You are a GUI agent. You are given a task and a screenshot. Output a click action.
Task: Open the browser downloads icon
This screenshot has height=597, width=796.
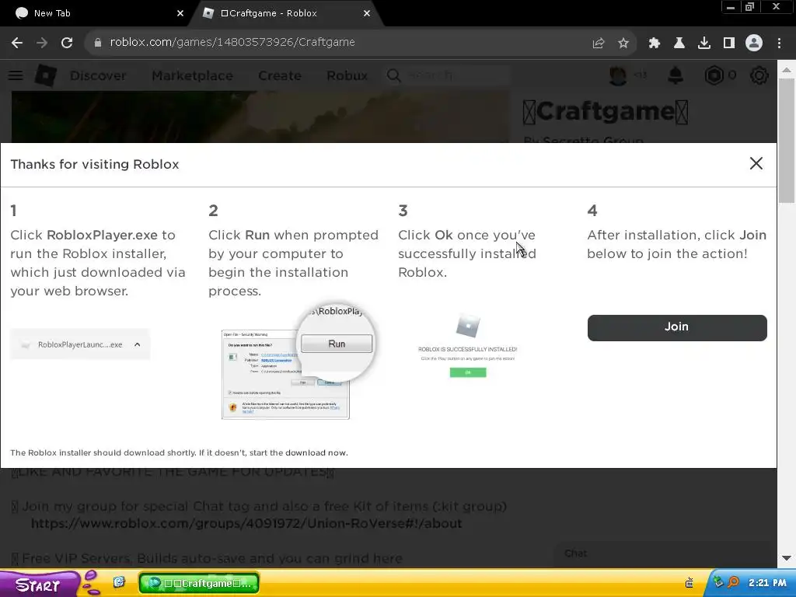tap(704, 44)
